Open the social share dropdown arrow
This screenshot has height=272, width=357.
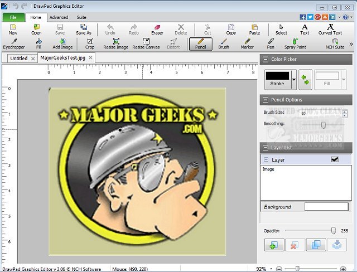pyautogui.click(x=339, y=17)
